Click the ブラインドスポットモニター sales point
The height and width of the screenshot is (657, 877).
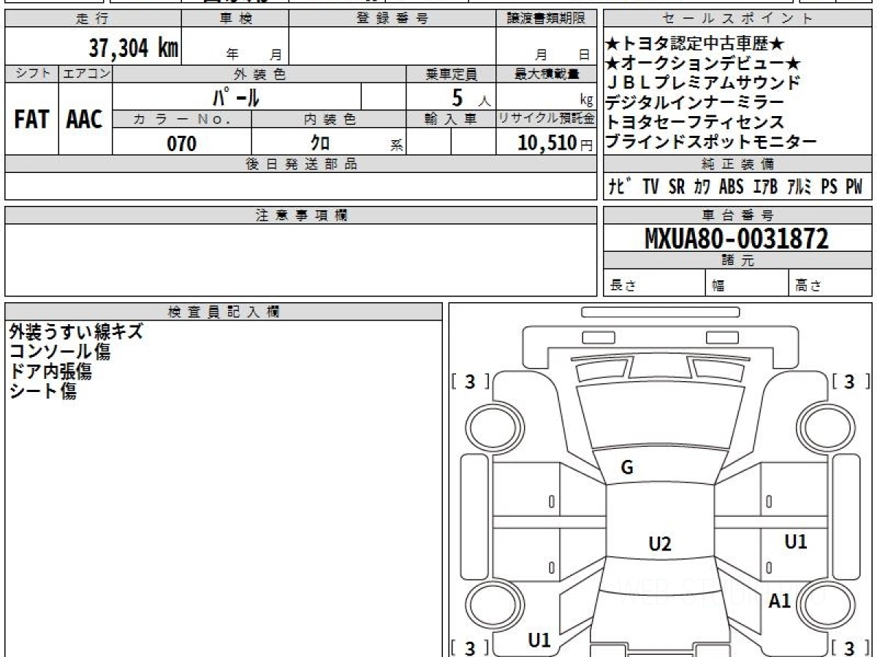(x=711, y=142)
